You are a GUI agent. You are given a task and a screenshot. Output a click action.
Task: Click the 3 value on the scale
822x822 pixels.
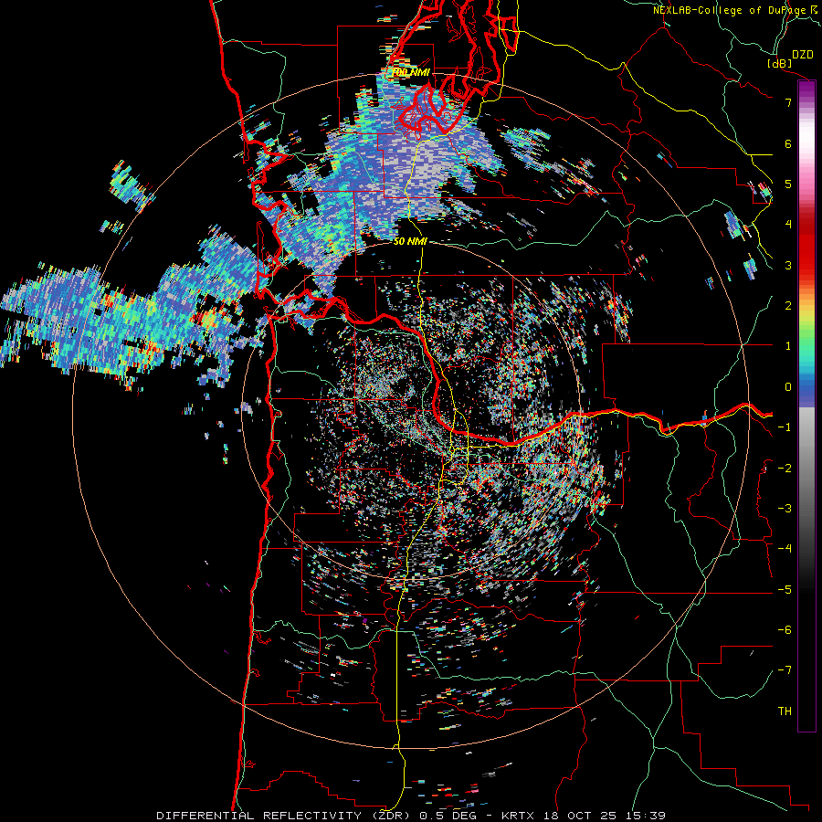tap(788, 265)
